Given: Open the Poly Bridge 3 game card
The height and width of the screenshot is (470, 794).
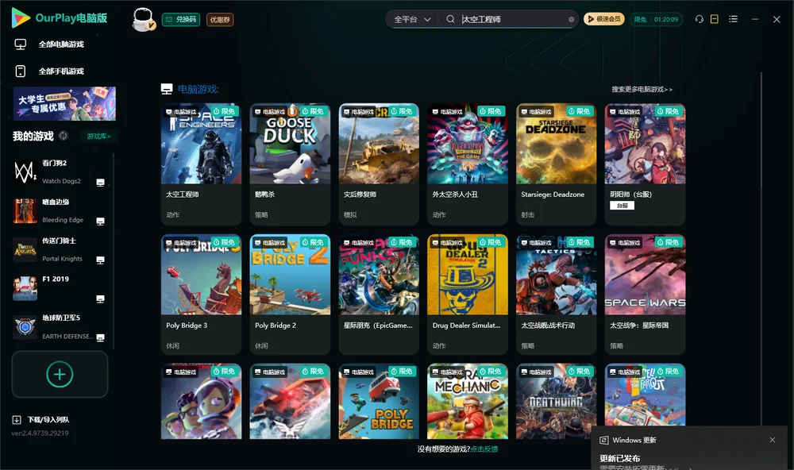Looking at the screenshot, I should [201, 295].
